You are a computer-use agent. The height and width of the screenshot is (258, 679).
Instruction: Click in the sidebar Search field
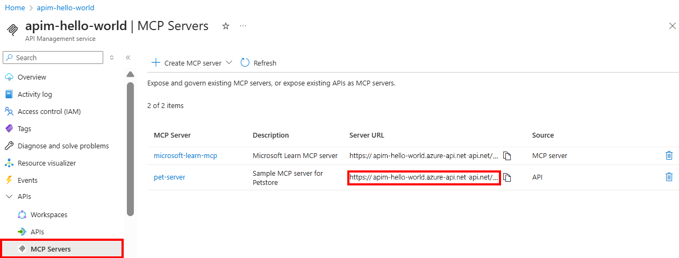(x=53, y=58)
